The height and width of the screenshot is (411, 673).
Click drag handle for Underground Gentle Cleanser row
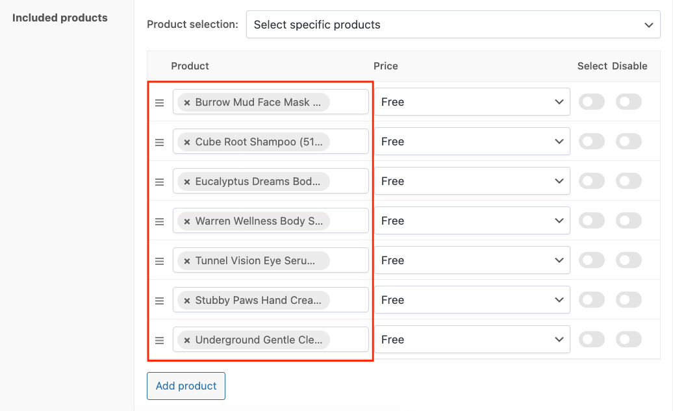(x=159, y=340)
